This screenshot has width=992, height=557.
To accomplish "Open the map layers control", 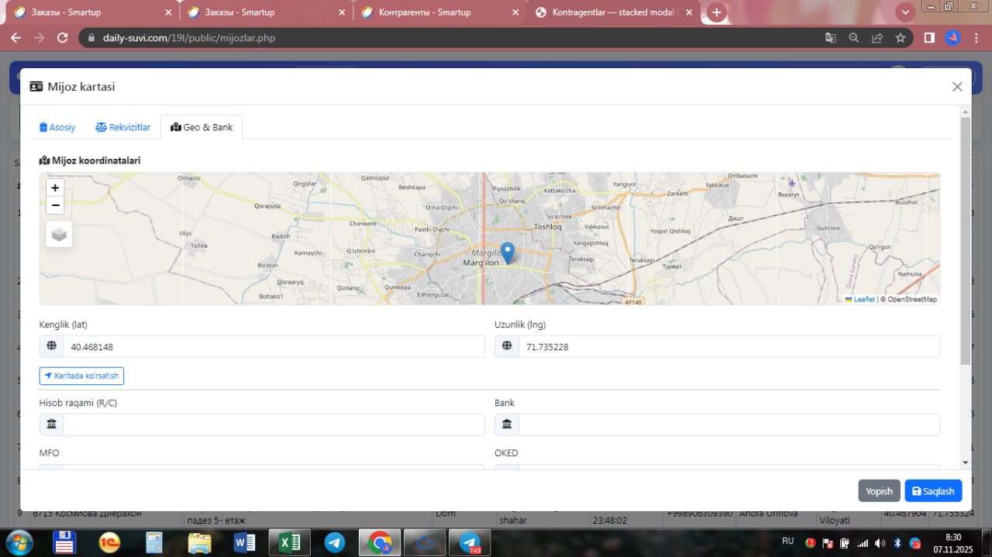I will point(59,234).
